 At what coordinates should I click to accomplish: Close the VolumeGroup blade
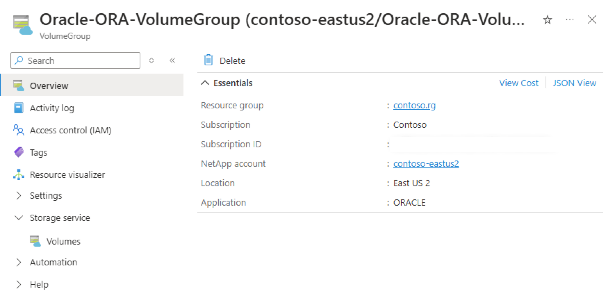592,20
